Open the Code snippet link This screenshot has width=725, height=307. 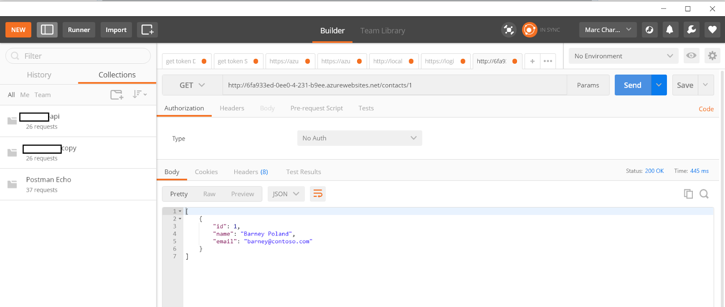(x=706, y=109)
